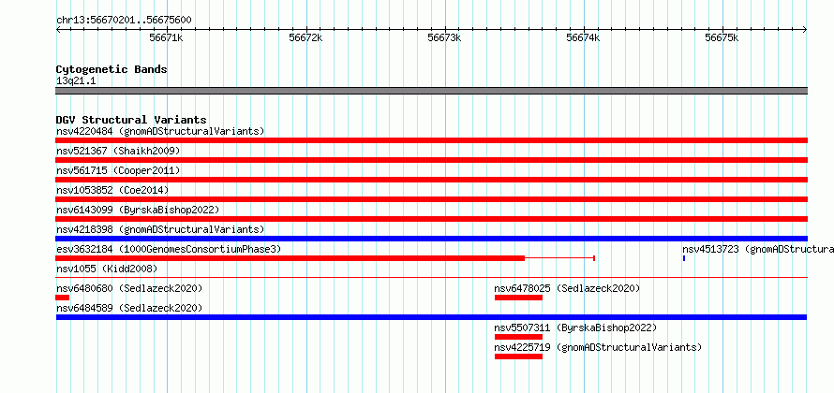
Task: Click the right arrow end of the ruler
Action: (805, 30)
